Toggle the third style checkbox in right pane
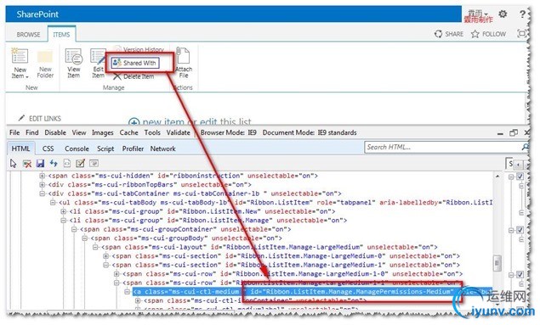Screen dimensions: 540x325 click(x=520, y=274)
